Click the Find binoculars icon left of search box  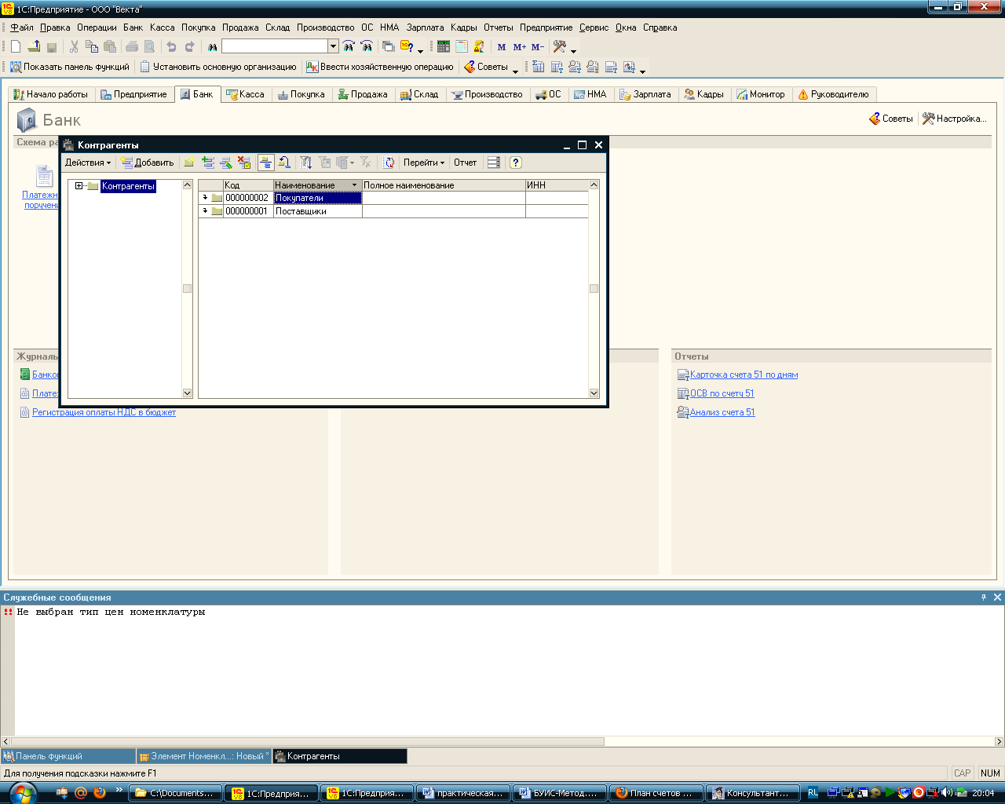pyautogui.click(x=212, y=47)
